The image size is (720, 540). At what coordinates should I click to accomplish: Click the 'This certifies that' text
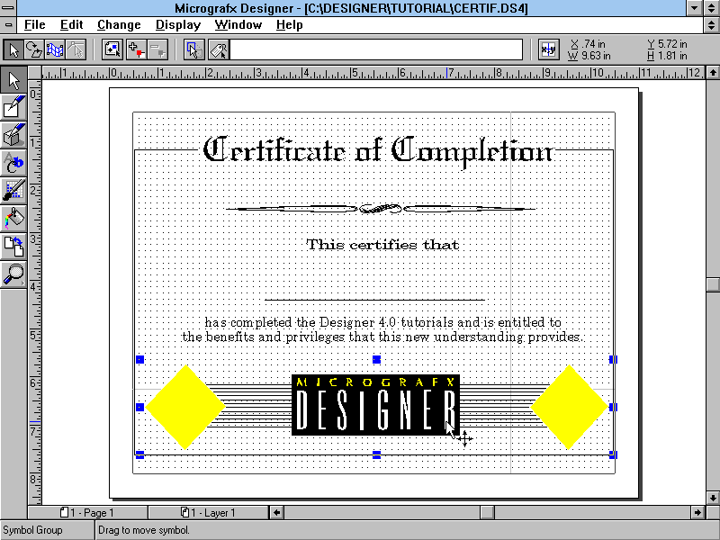(382, 244)
